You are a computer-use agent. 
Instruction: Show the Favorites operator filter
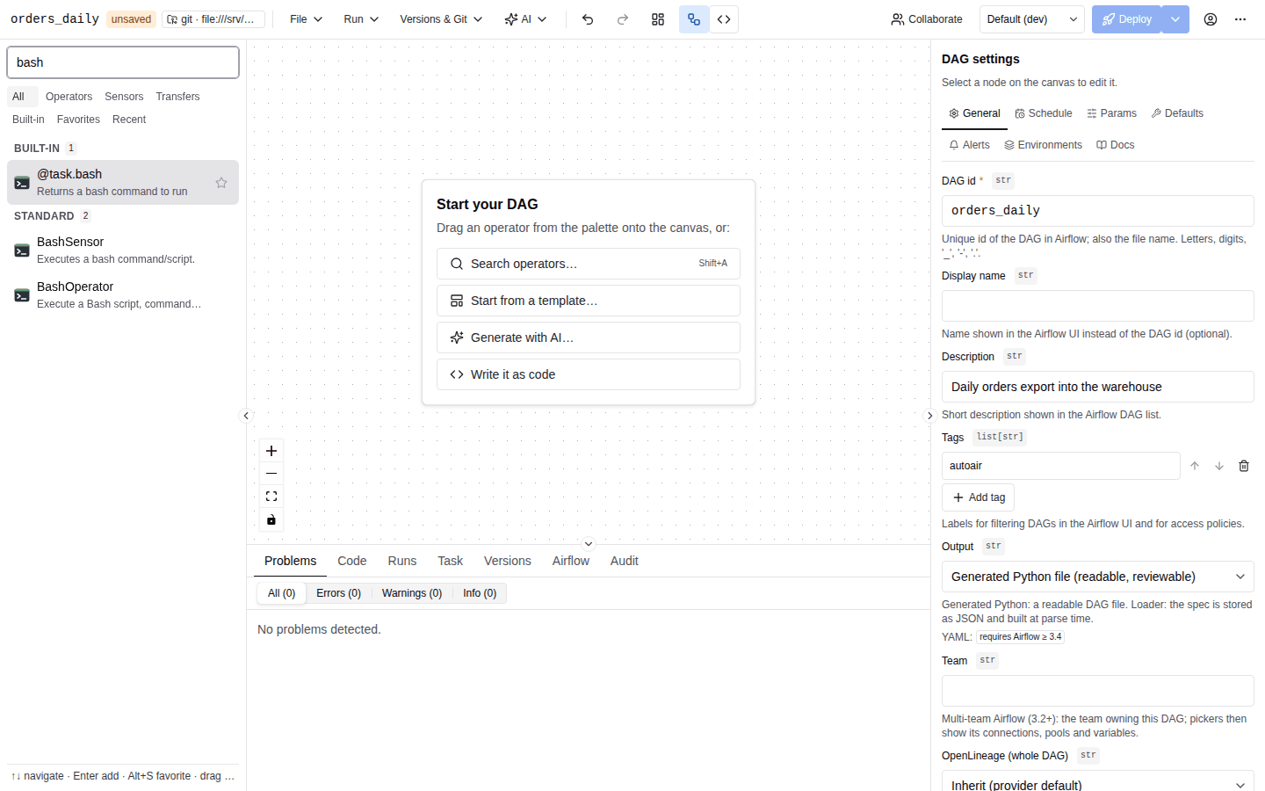click(78, 120)
